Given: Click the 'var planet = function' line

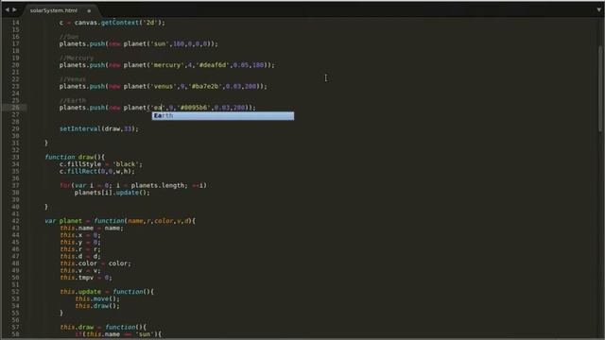Looking at the screenshot, I should click(120, 221).
